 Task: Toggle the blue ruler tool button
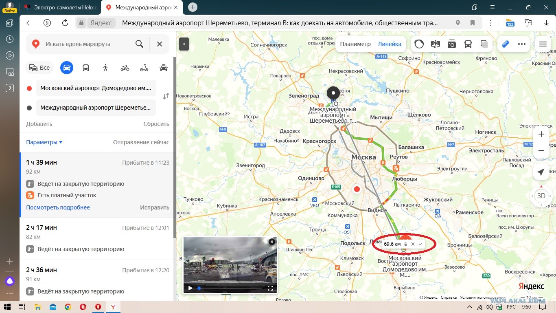(x=506, y=44)
